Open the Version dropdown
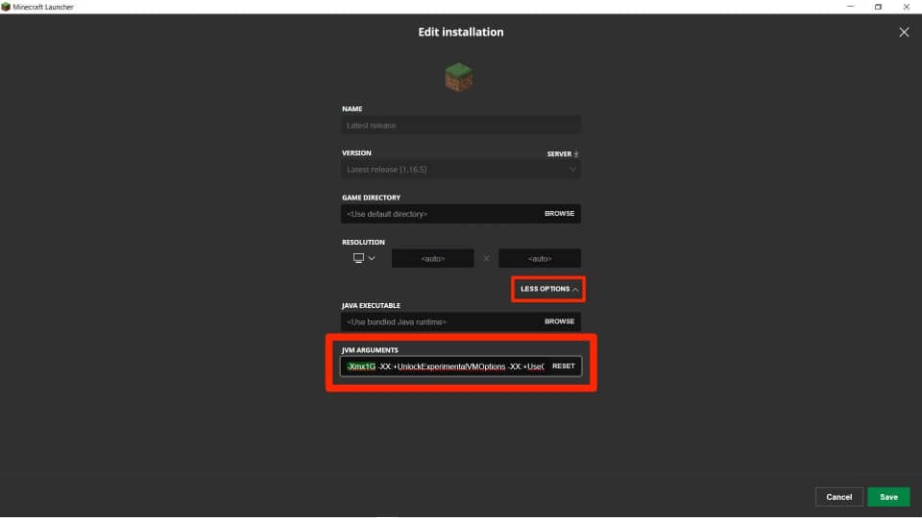 460,170
